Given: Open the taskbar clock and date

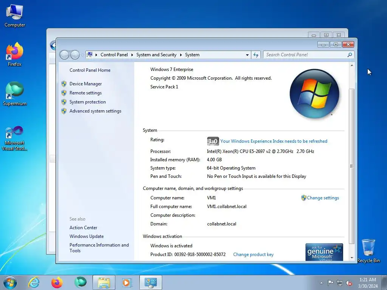Looking at the screenshot, I should [368, 283].
